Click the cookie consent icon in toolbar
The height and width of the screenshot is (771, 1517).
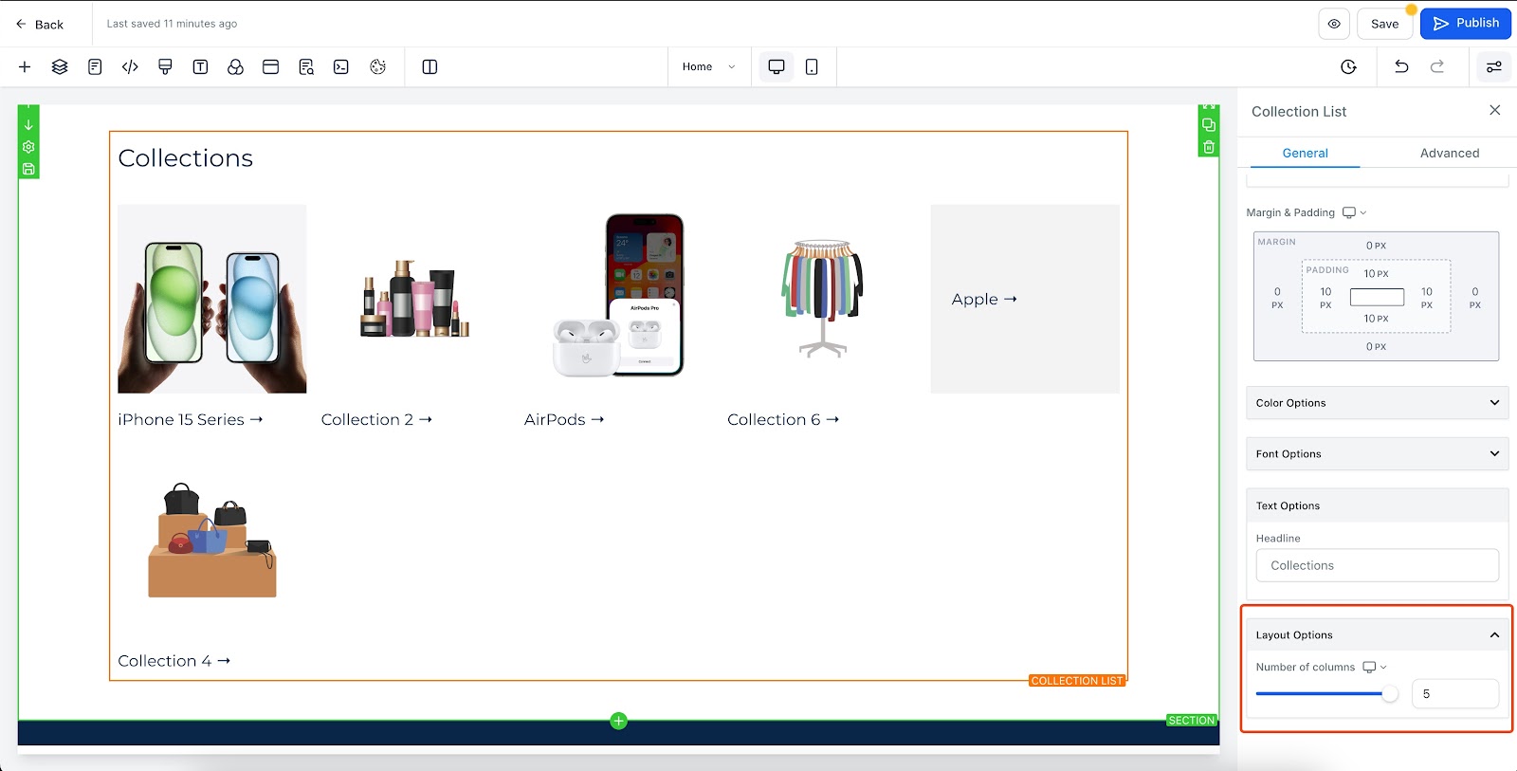[x=377, y=66]
